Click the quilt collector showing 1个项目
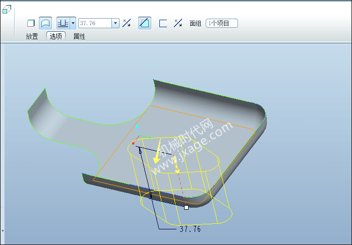 (x=222, y=23)
